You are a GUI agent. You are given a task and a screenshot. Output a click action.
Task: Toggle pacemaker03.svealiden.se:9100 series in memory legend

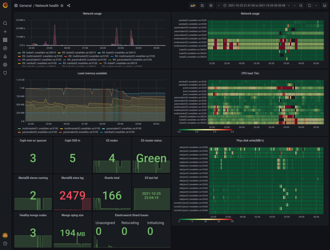click(x=80, y=132)
